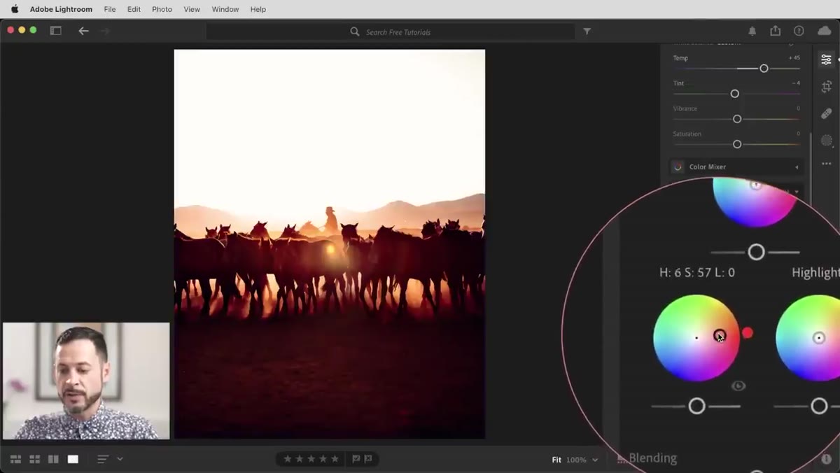This screenshot has height=473, width=840.
Task: Click the cloud sync status icon
Action: [824, 31]
